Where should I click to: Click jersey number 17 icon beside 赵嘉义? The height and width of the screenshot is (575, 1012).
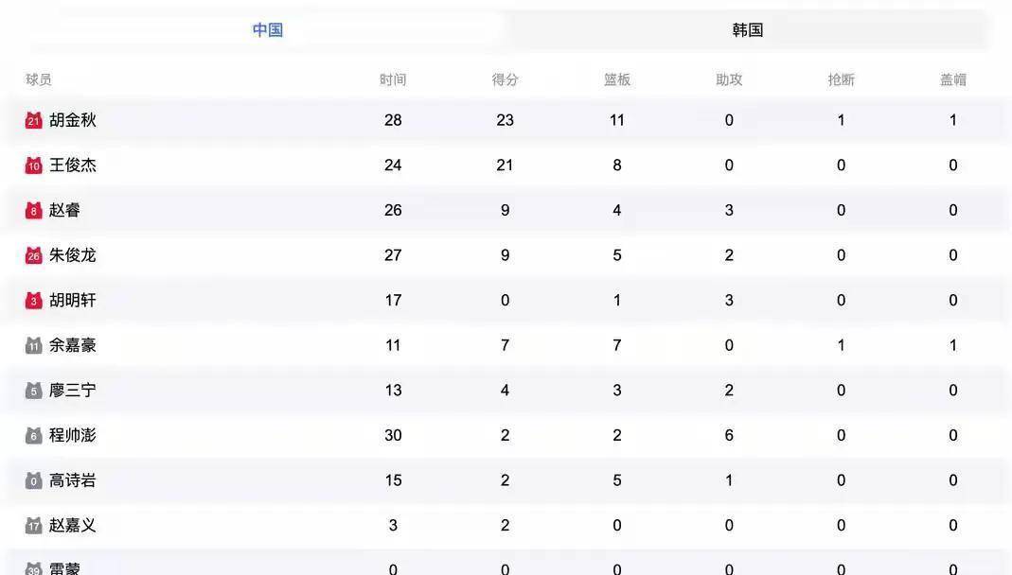click(x=31, y=525)
